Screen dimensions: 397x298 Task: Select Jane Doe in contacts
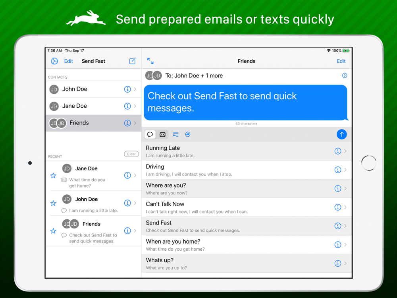(x=93, y=106)
